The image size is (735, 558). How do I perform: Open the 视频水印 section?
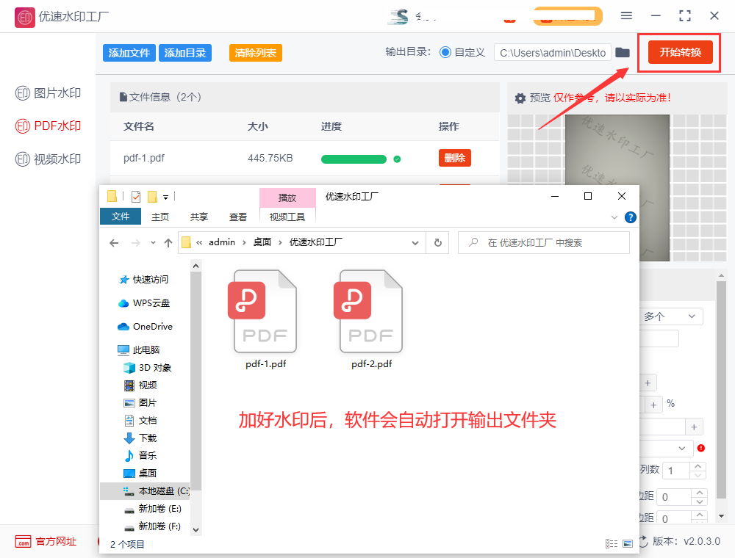(x=48, y=159)
